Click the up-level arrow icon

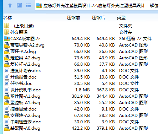(10, 5)
